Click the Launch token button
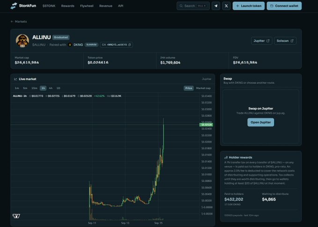The image size is (318, 227). (x=249, y=6)
